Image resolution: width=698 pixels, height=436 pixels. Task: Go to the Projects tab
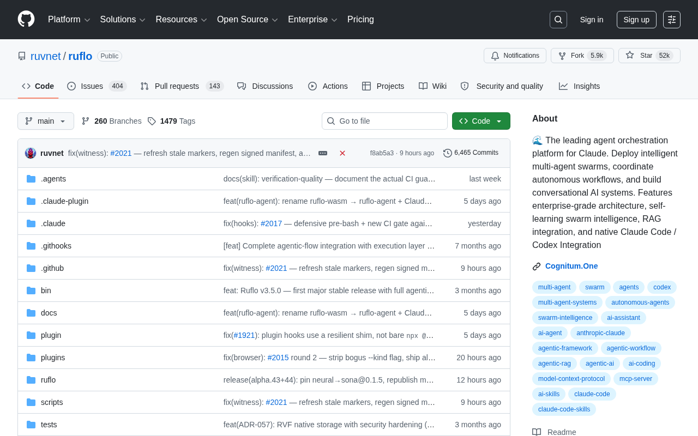pyautogui.click(x=383, y=86)
